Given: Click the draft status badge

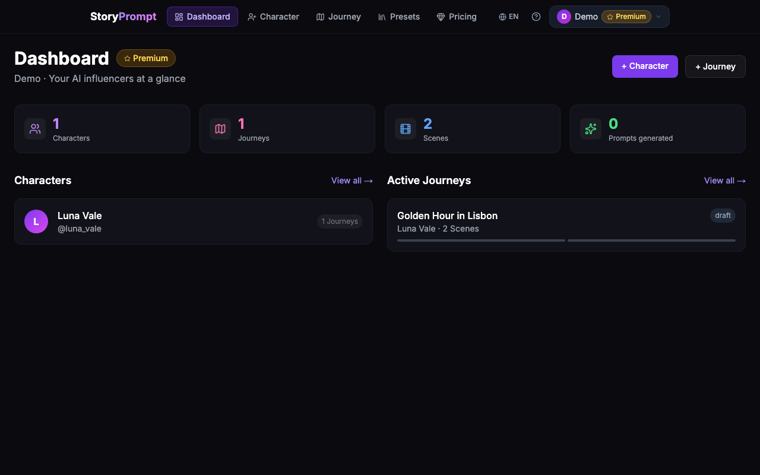Looking at the screenshot, I should (723, 216).
